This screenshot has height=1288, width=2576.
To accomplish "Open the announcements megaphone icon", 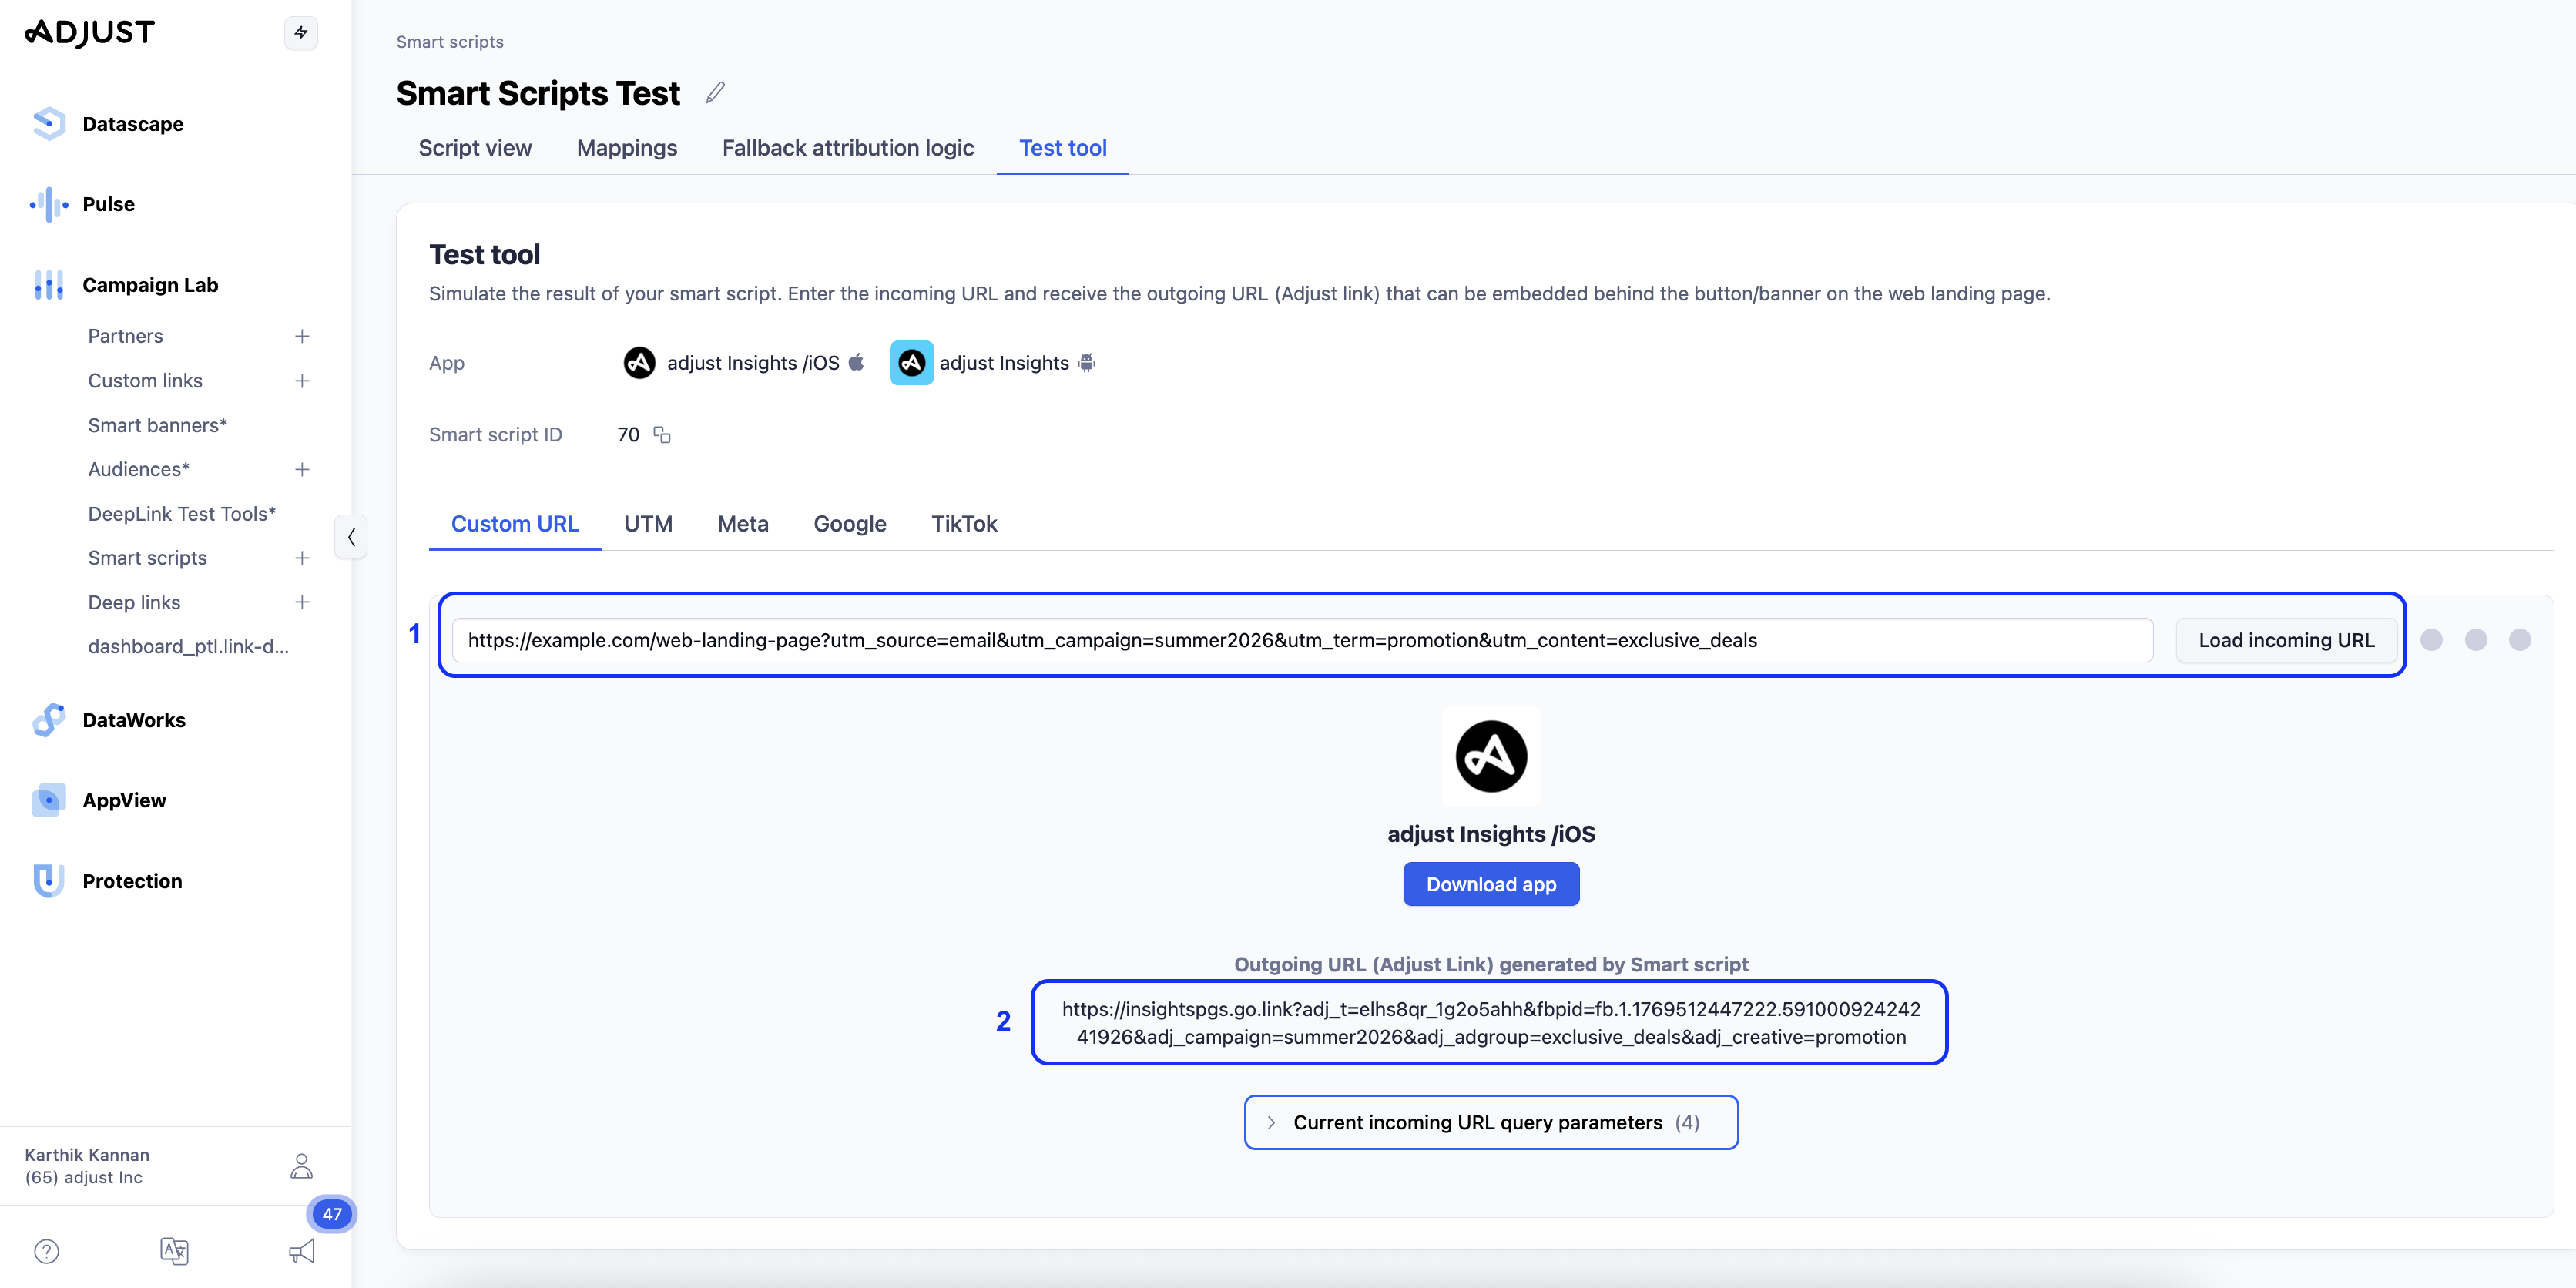I will (x=301, y=1251).
